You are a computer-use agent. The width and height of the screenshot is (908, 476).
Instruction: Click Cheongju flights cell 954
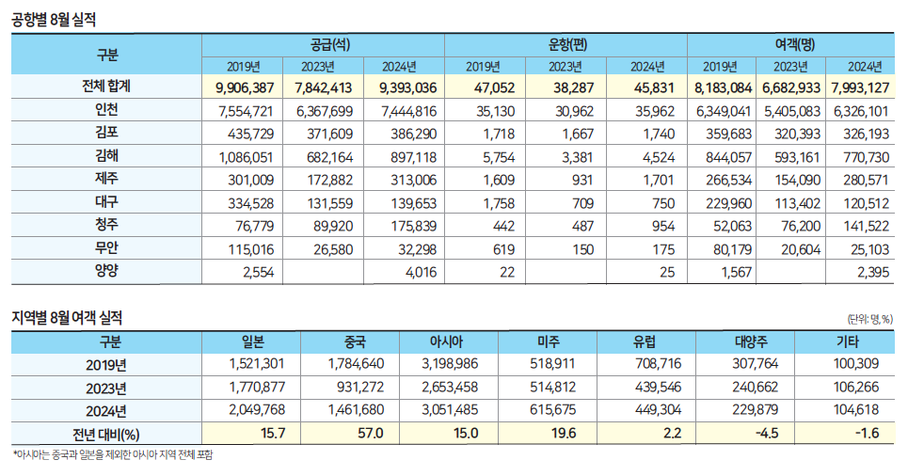click(x=662, y=227)
